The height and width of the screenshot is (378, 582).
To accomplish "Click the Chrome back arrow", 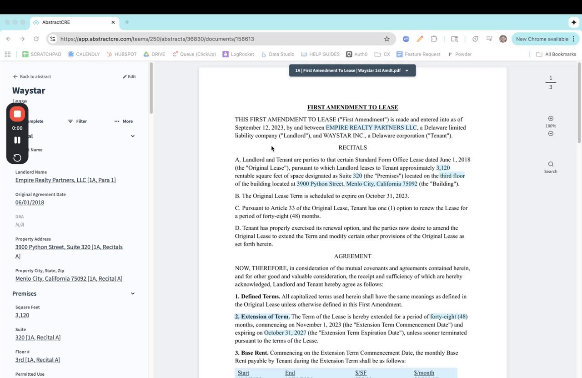I will click(9, 39).
